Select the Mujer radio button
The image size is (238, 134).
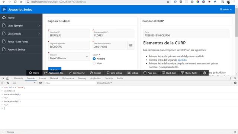[94, 63]
